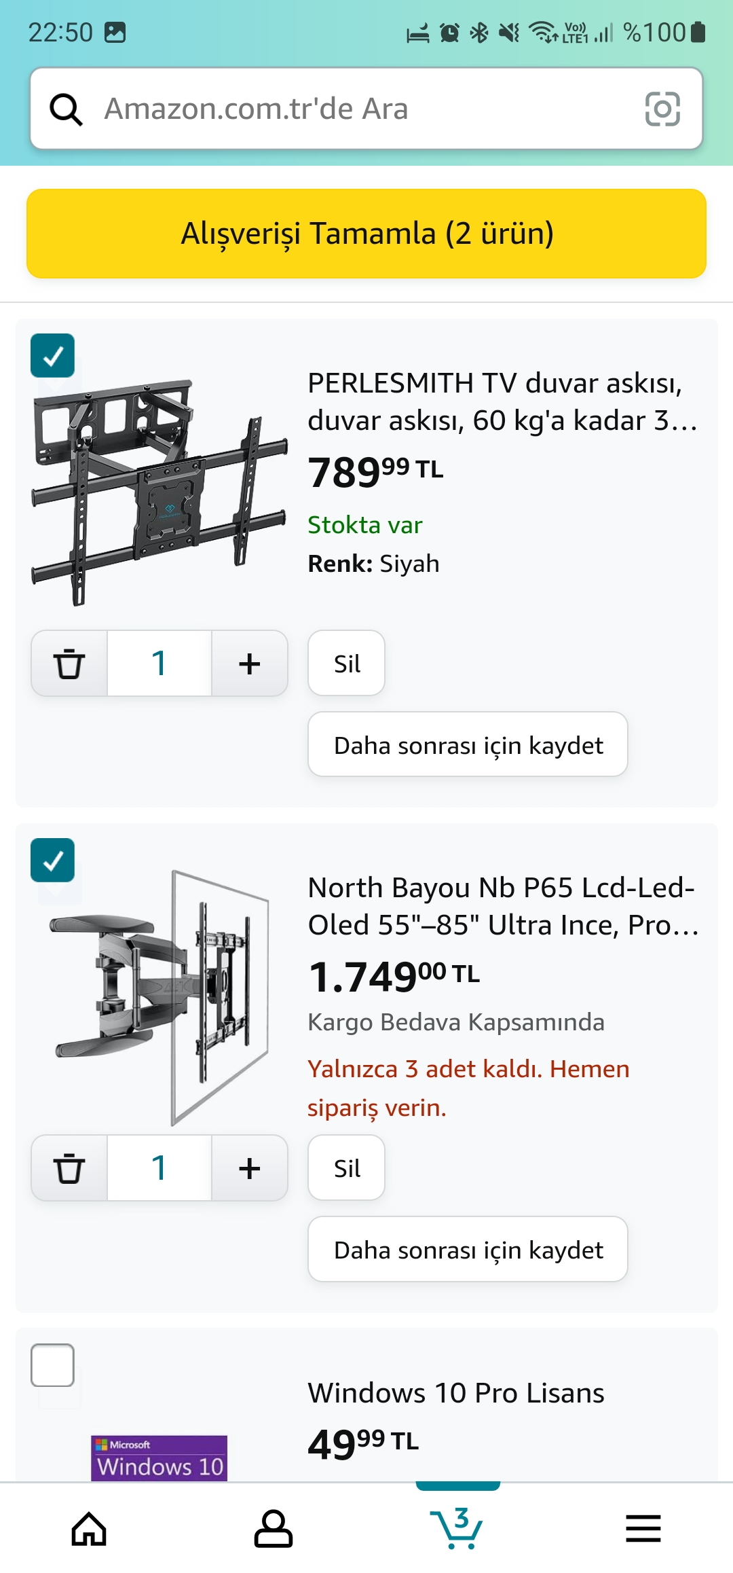Uncheck the North Bayou Nb P65 checkbox
Screen dimensions: 733x1573
pos(53,861)
